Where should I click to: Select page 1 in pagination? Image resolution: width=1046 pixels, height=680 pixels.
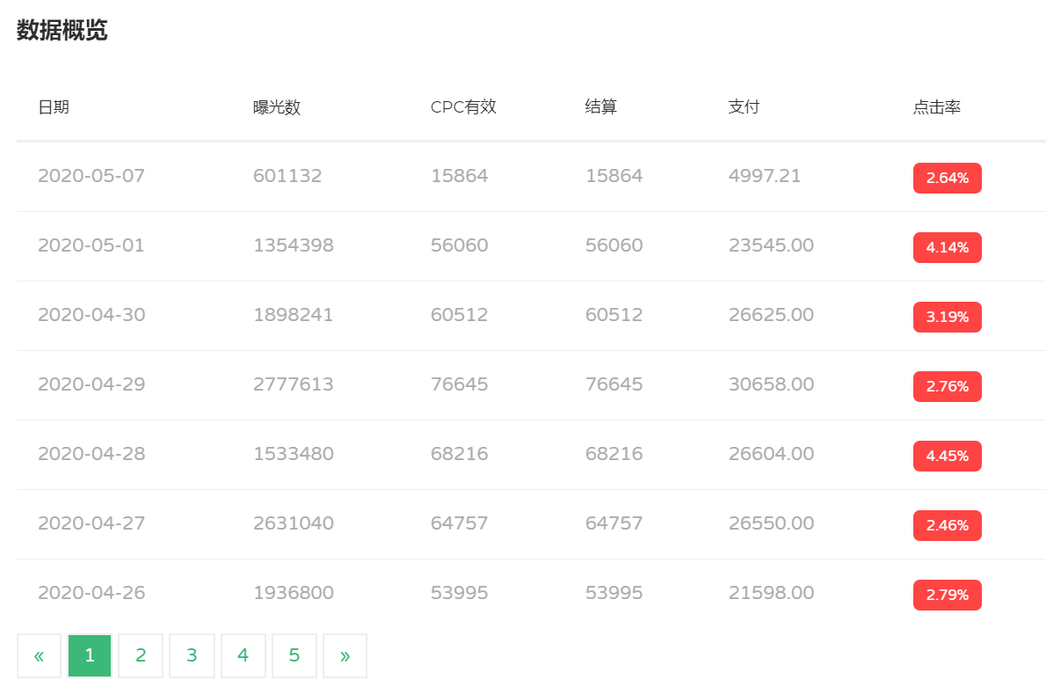90,655
